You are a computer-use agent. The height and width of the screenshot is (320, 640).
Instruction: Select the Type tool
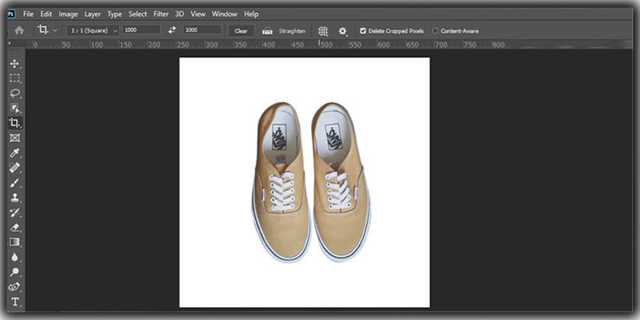(15, 302)
